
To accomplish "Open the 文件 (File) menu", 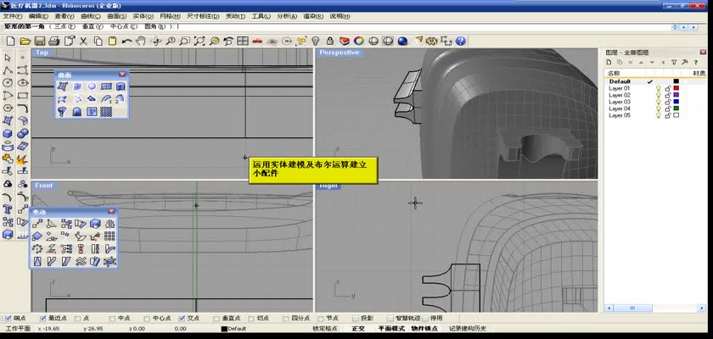I will pos(11,16).
